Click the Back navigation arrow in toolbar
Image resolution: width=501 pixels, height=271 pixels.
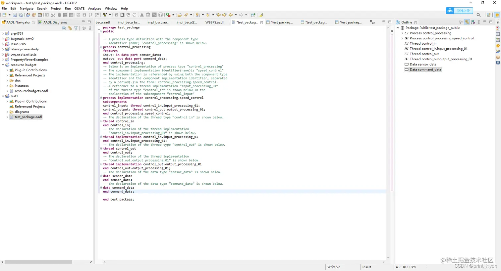tap(231, 15)
